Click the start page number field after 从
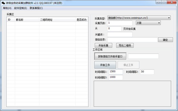 coord(114,29)
